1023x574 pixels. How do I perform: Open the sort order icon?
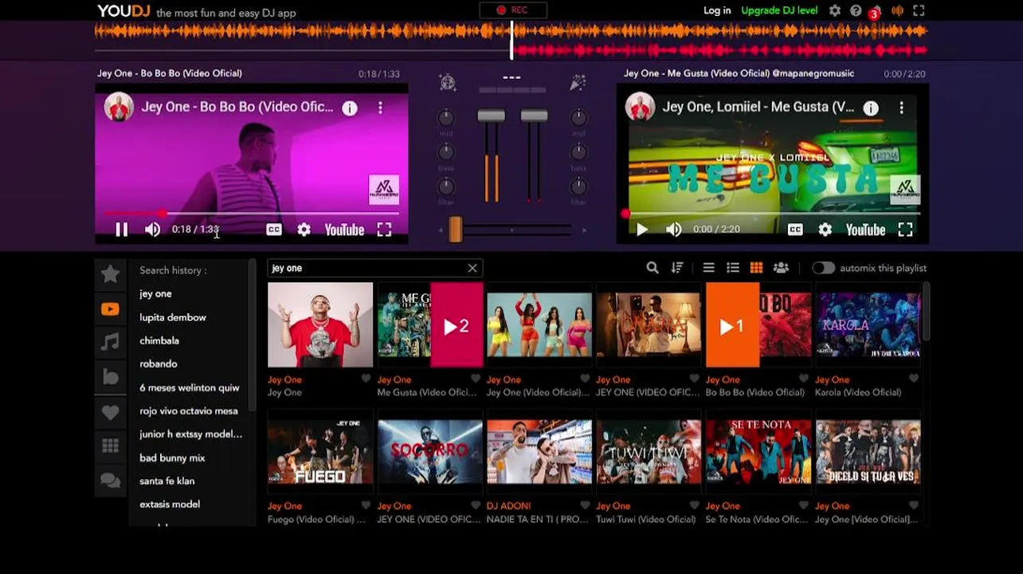677,268
